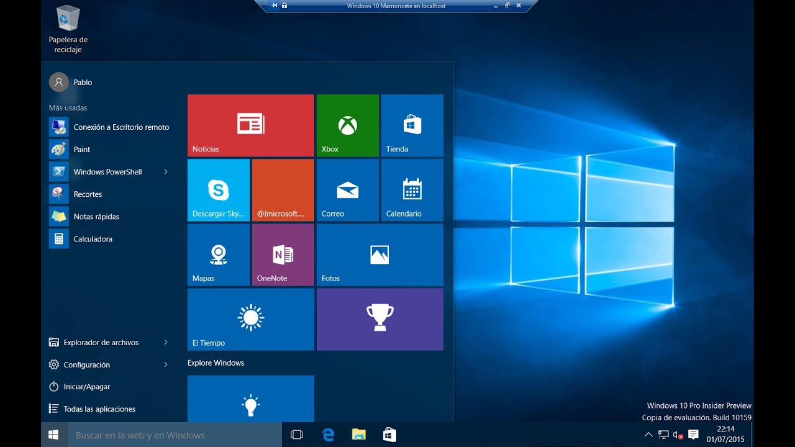Viewport: 795px width, 447px height.
Task: Open the OneNote tile
Action: coord(283,255)
